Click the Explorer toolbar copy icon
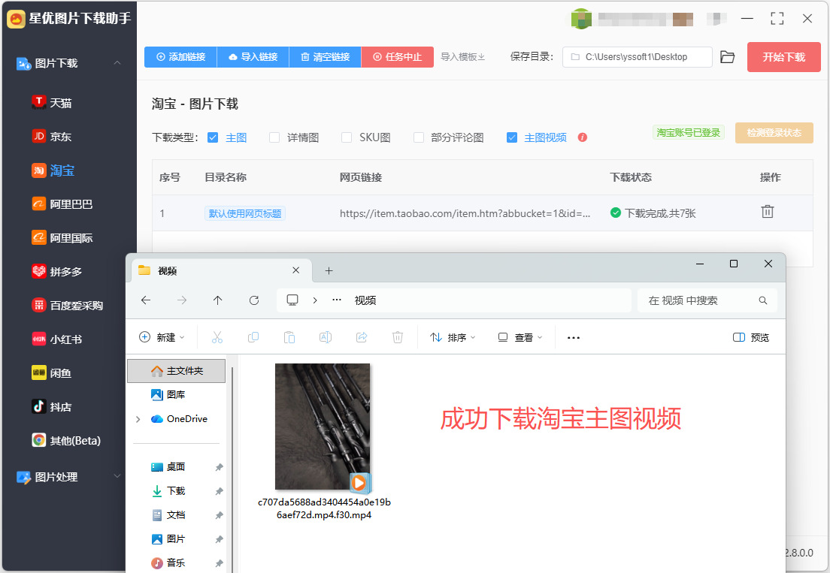Image resolution: width=830 pixels, height=573 pixels. (253, 337)
